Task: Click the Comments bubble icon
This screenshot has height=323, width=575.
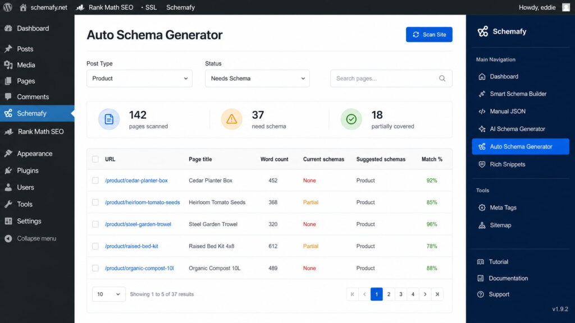Action: [x=8, y=96]
